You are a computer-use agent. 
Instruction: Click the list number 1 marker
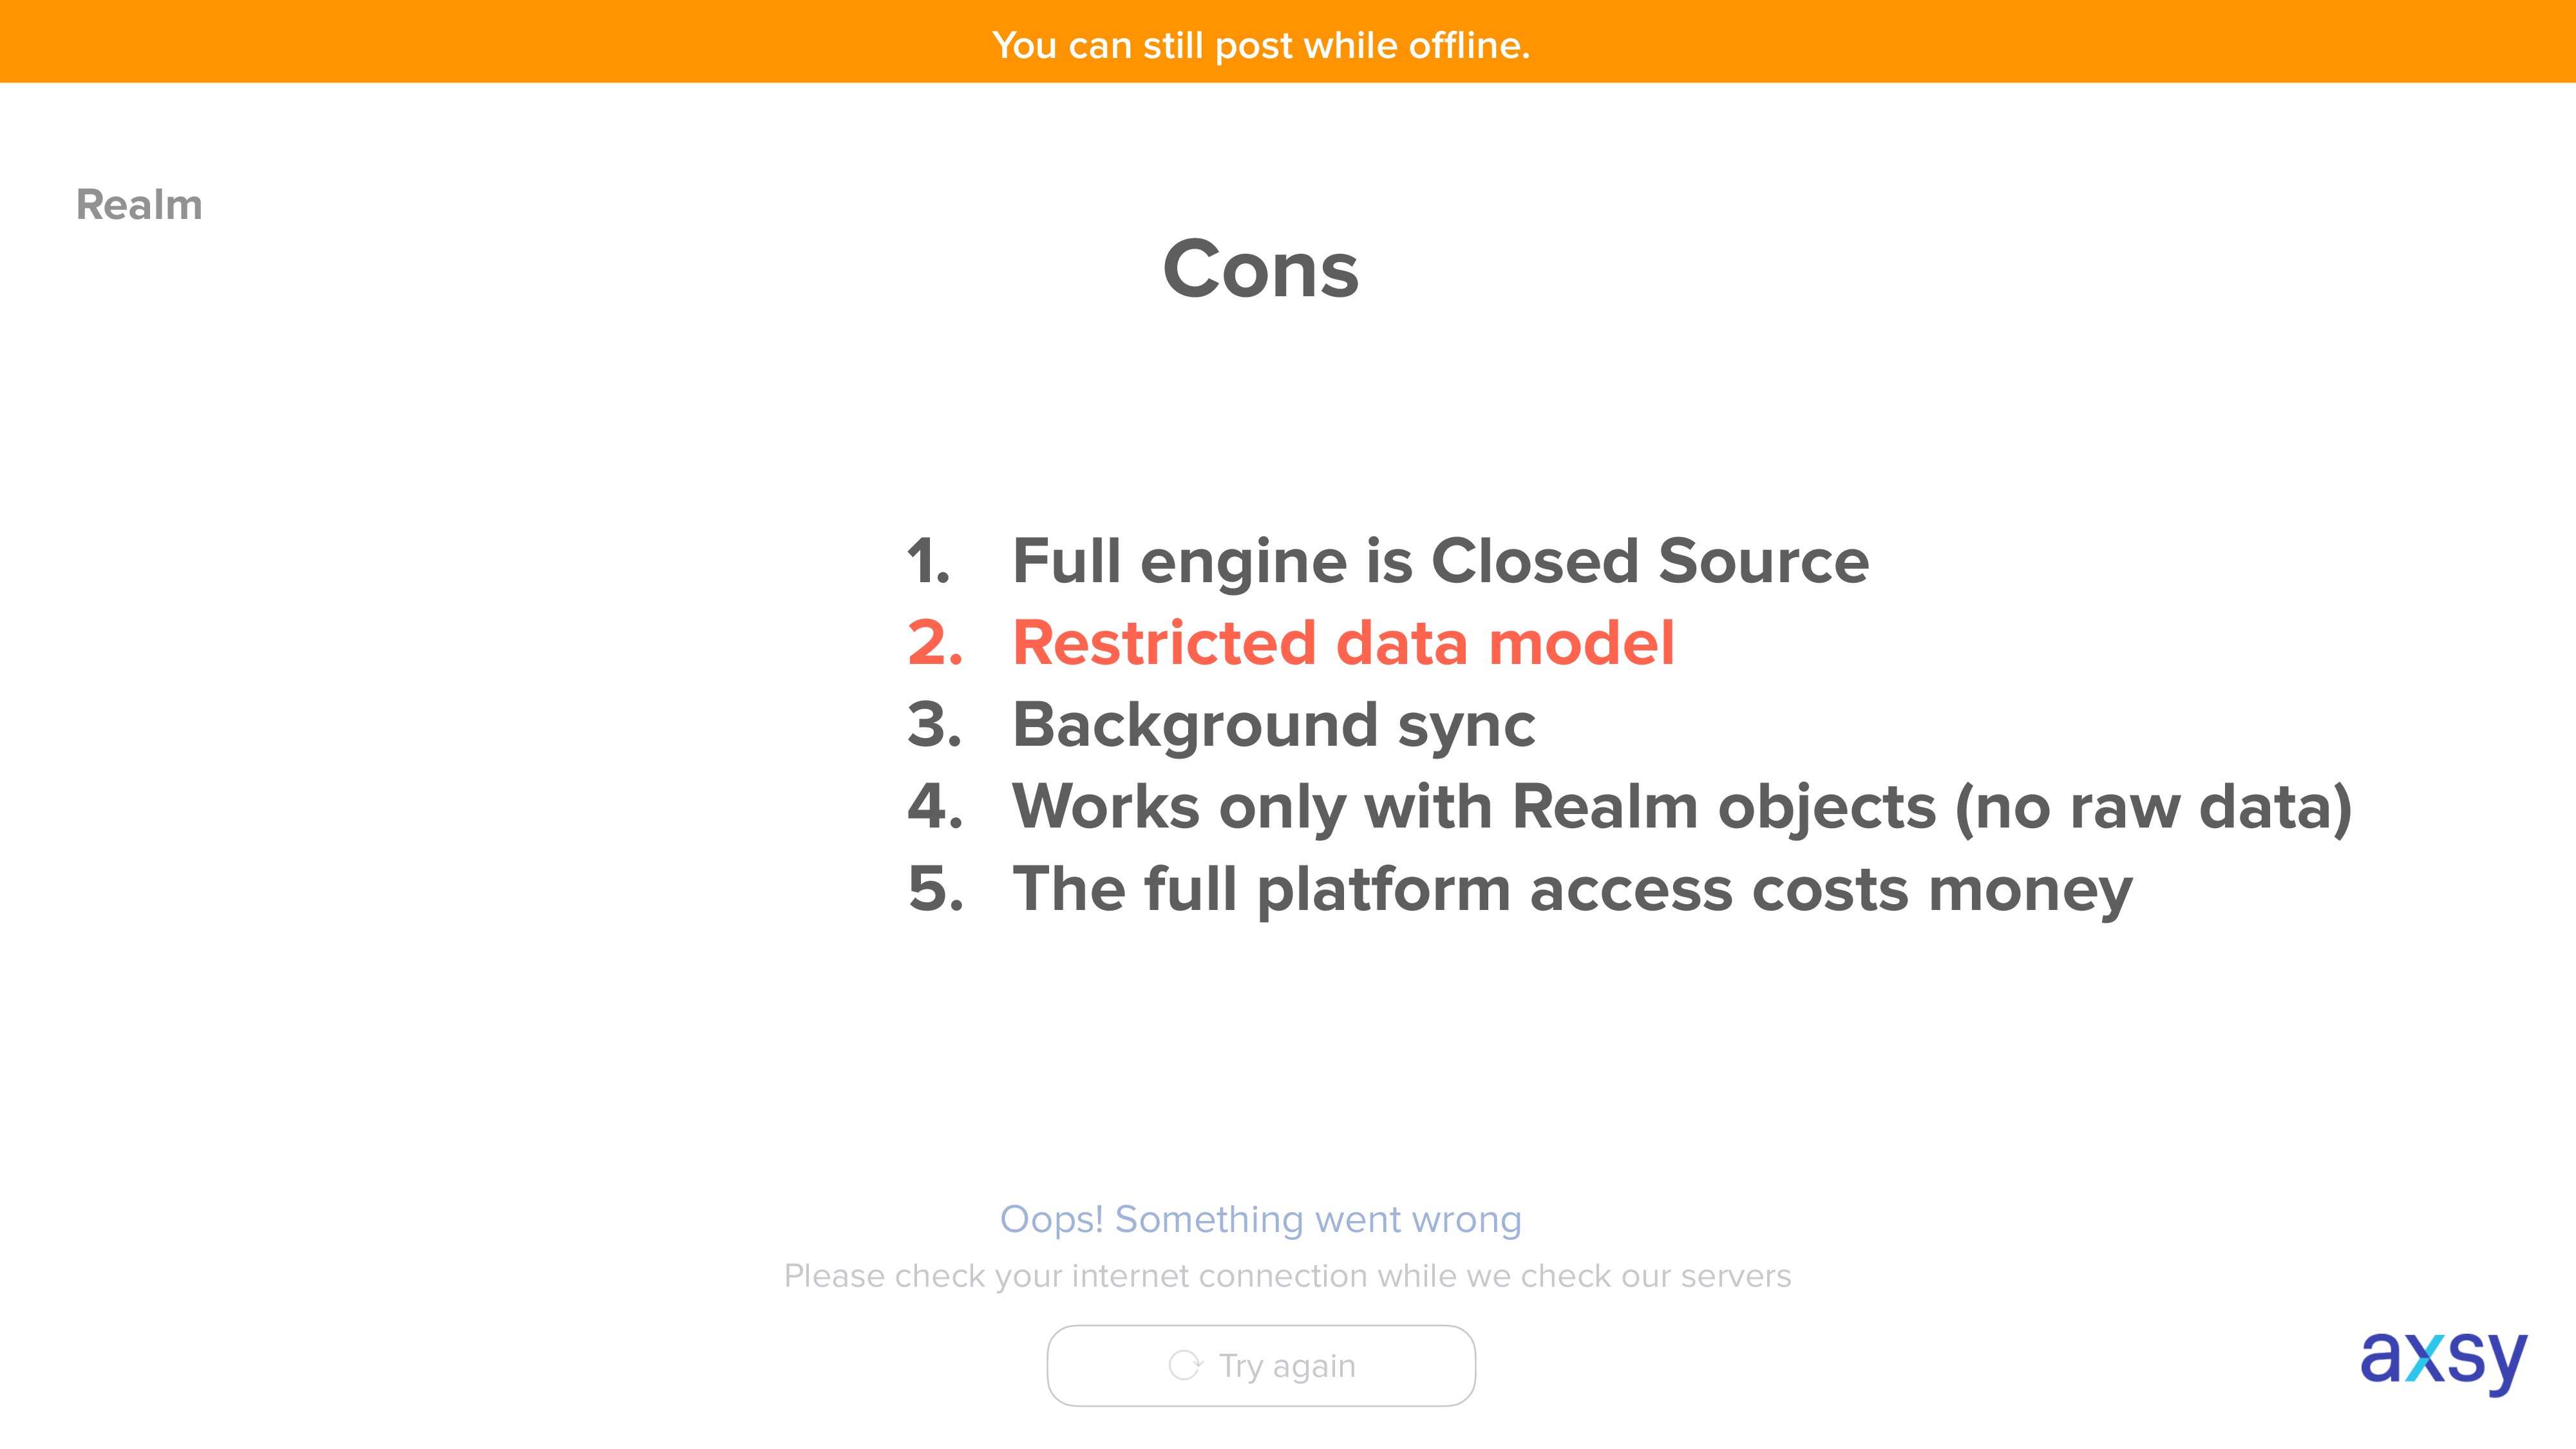click(x=929, y=561)
